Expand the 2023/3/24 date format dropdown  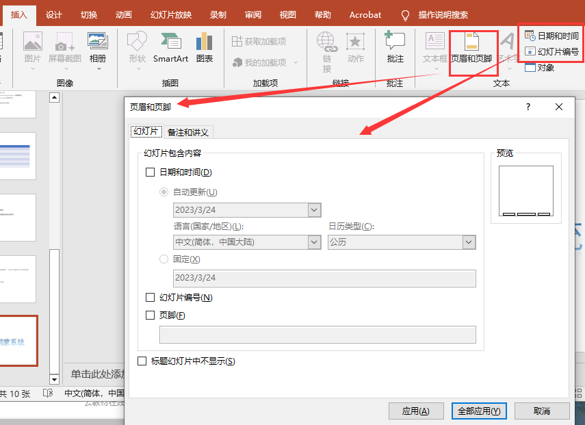314,210
